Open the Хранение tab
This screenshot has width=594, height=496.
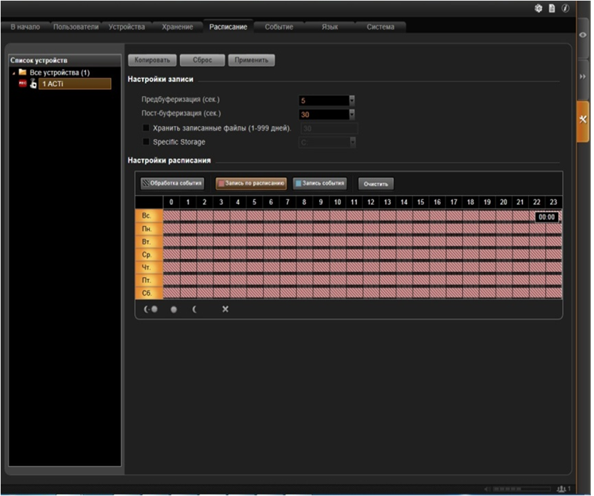(x=177, y=27)
